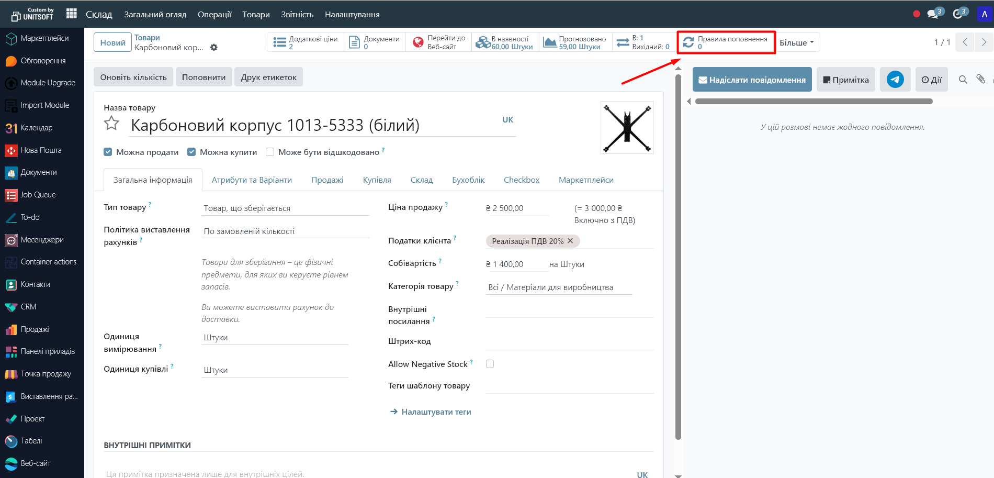This screenshot has width=994, height=478.
Task: Open Нова Пошта app in sidebar
Action: (41, 150)
